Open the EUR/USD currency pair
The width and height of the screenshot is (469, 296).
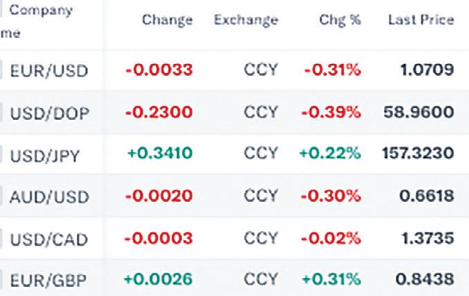(49, 71)
